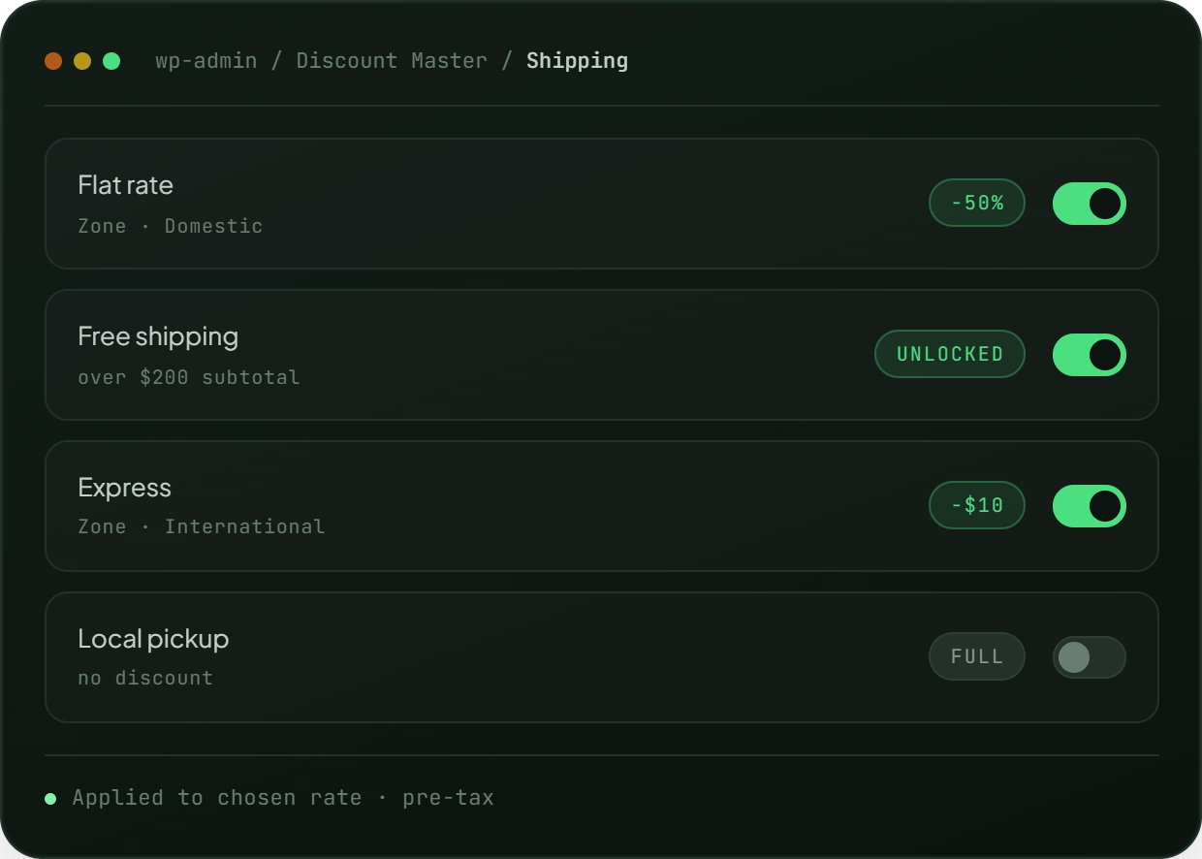
Task: Open the wp-admin breadcrumb link
Action: tap(206, 61)
